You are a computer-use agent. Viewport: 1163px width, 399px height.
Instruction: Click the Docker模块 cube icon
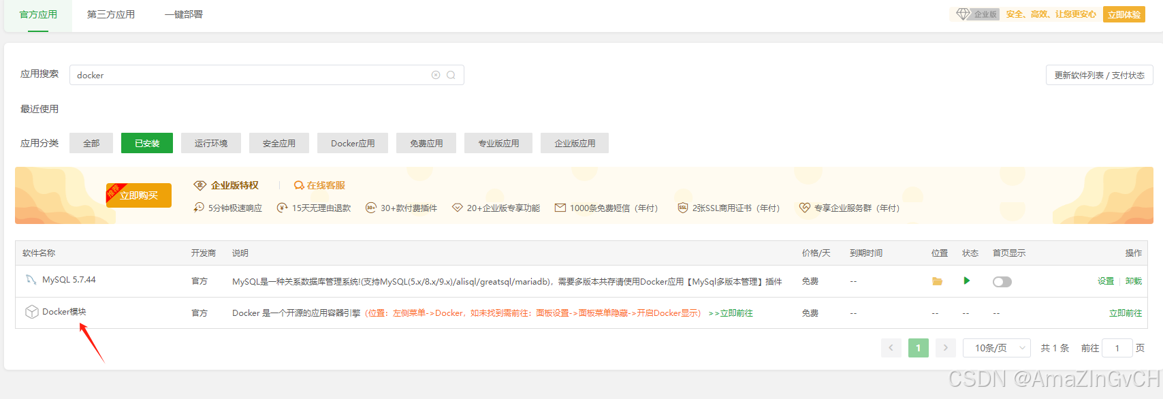31,312
